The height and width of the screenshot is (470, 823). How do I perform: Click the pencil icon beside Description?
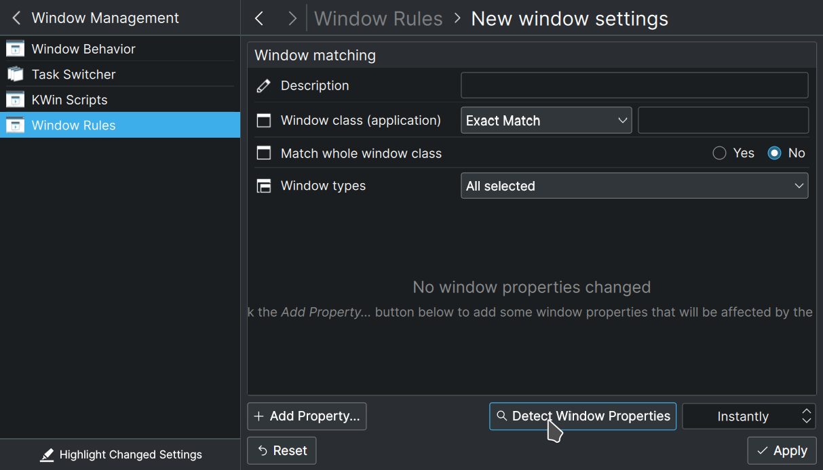tap(264, 85)
